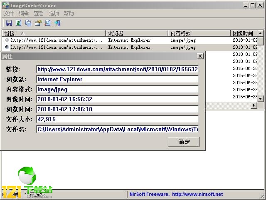
Task: Click the Refresh toolbar icon
Action: click(19, 23)
